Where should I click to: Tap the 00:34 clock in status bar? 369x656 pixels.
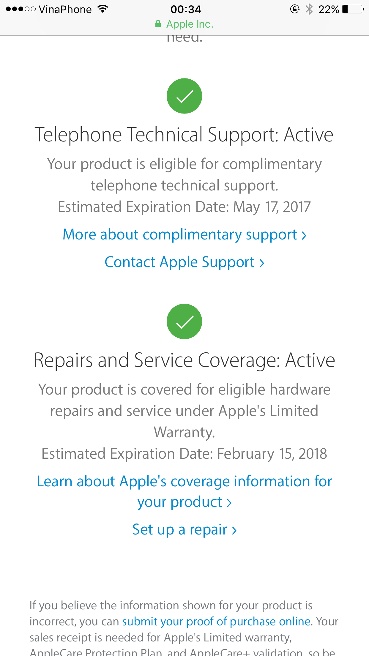[186, 9]
